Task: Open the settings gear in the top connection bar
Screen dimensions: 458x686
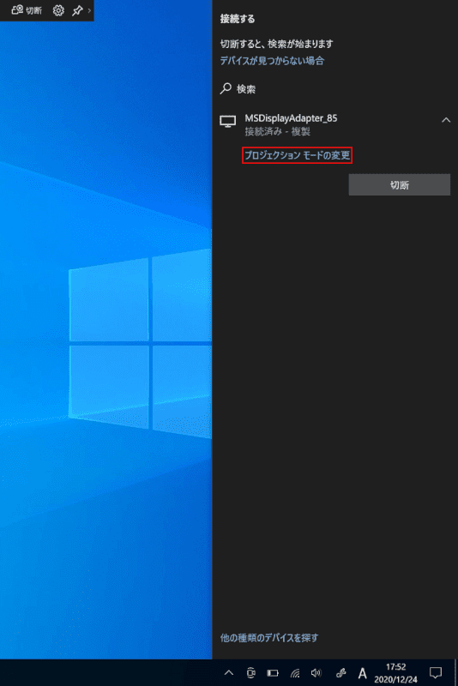Action: (x=58, y=10)
